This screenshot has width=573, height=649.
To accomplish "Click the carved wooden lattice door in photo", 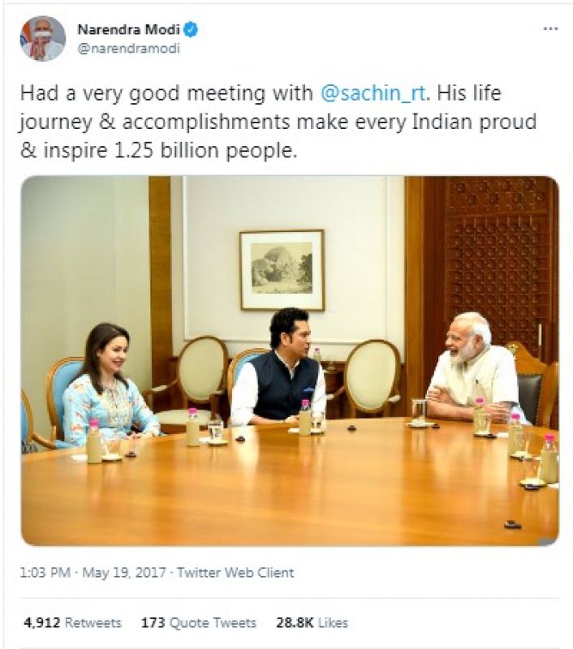I will (x=498, y=260).
